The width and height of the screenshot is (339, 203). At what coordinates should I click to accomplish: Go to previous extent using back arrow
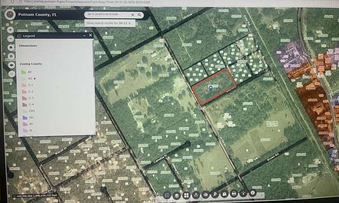pyautogui.click(x=11, y=65)
